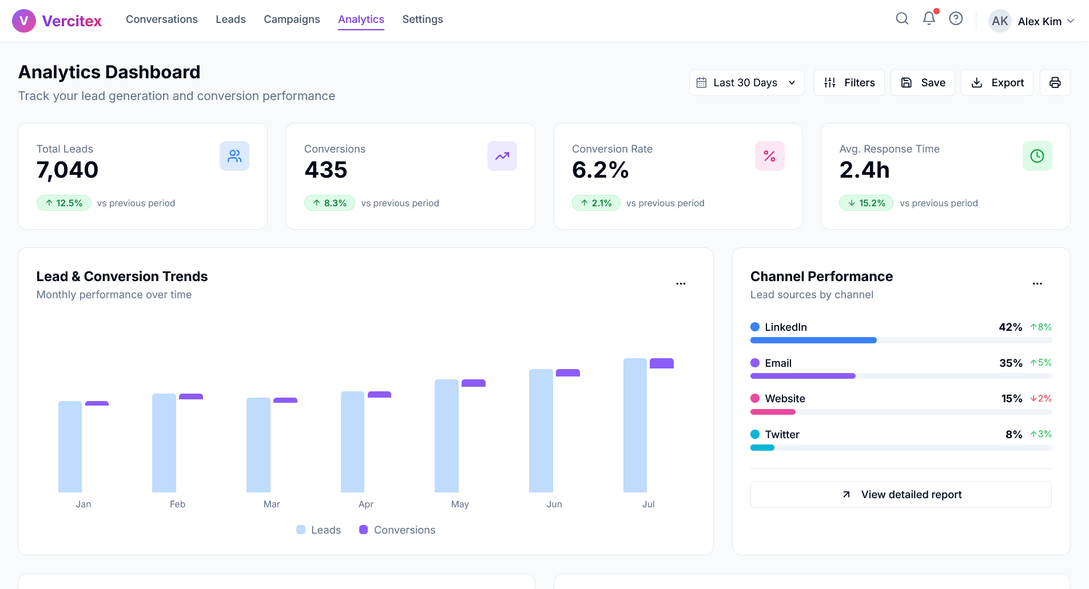Go to the Conversations section
Image resolution: width=1089 pixels, height=589 pixels.
coord(162,19)
